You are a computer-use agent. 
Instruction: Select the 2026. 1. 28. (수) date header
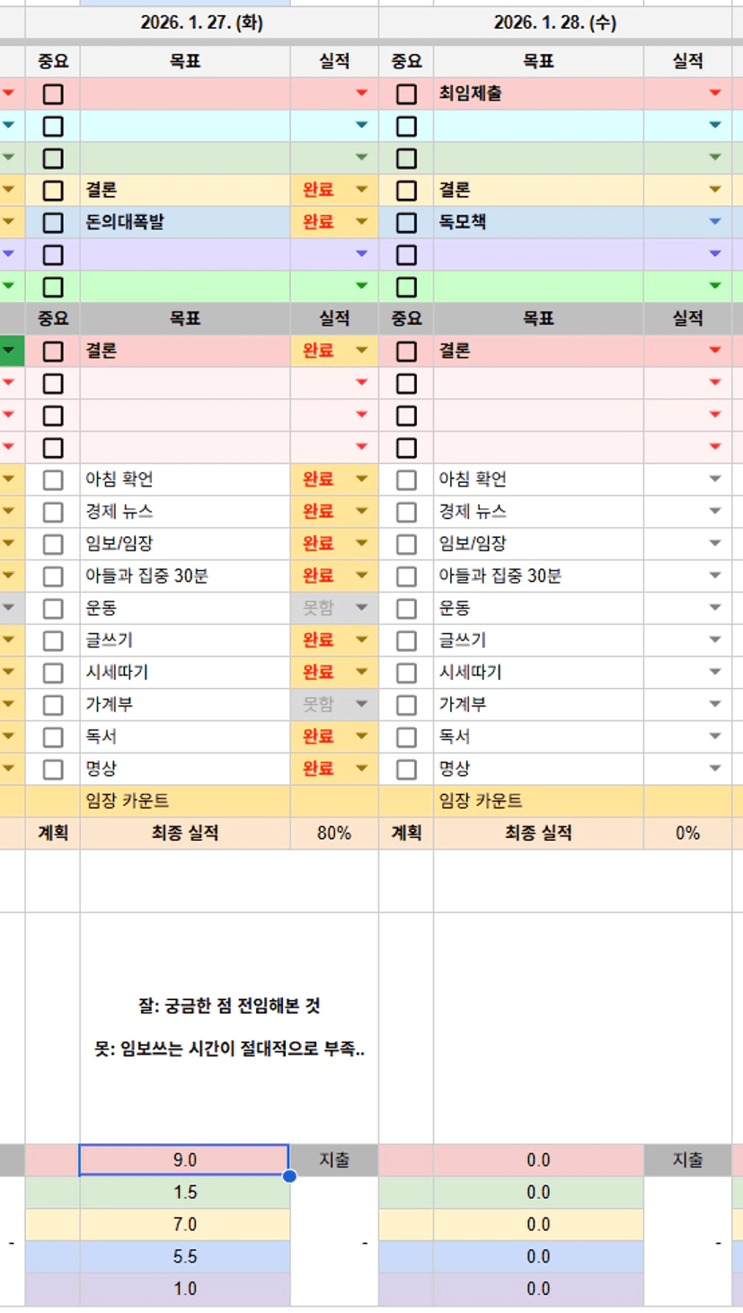click(555, 23)
